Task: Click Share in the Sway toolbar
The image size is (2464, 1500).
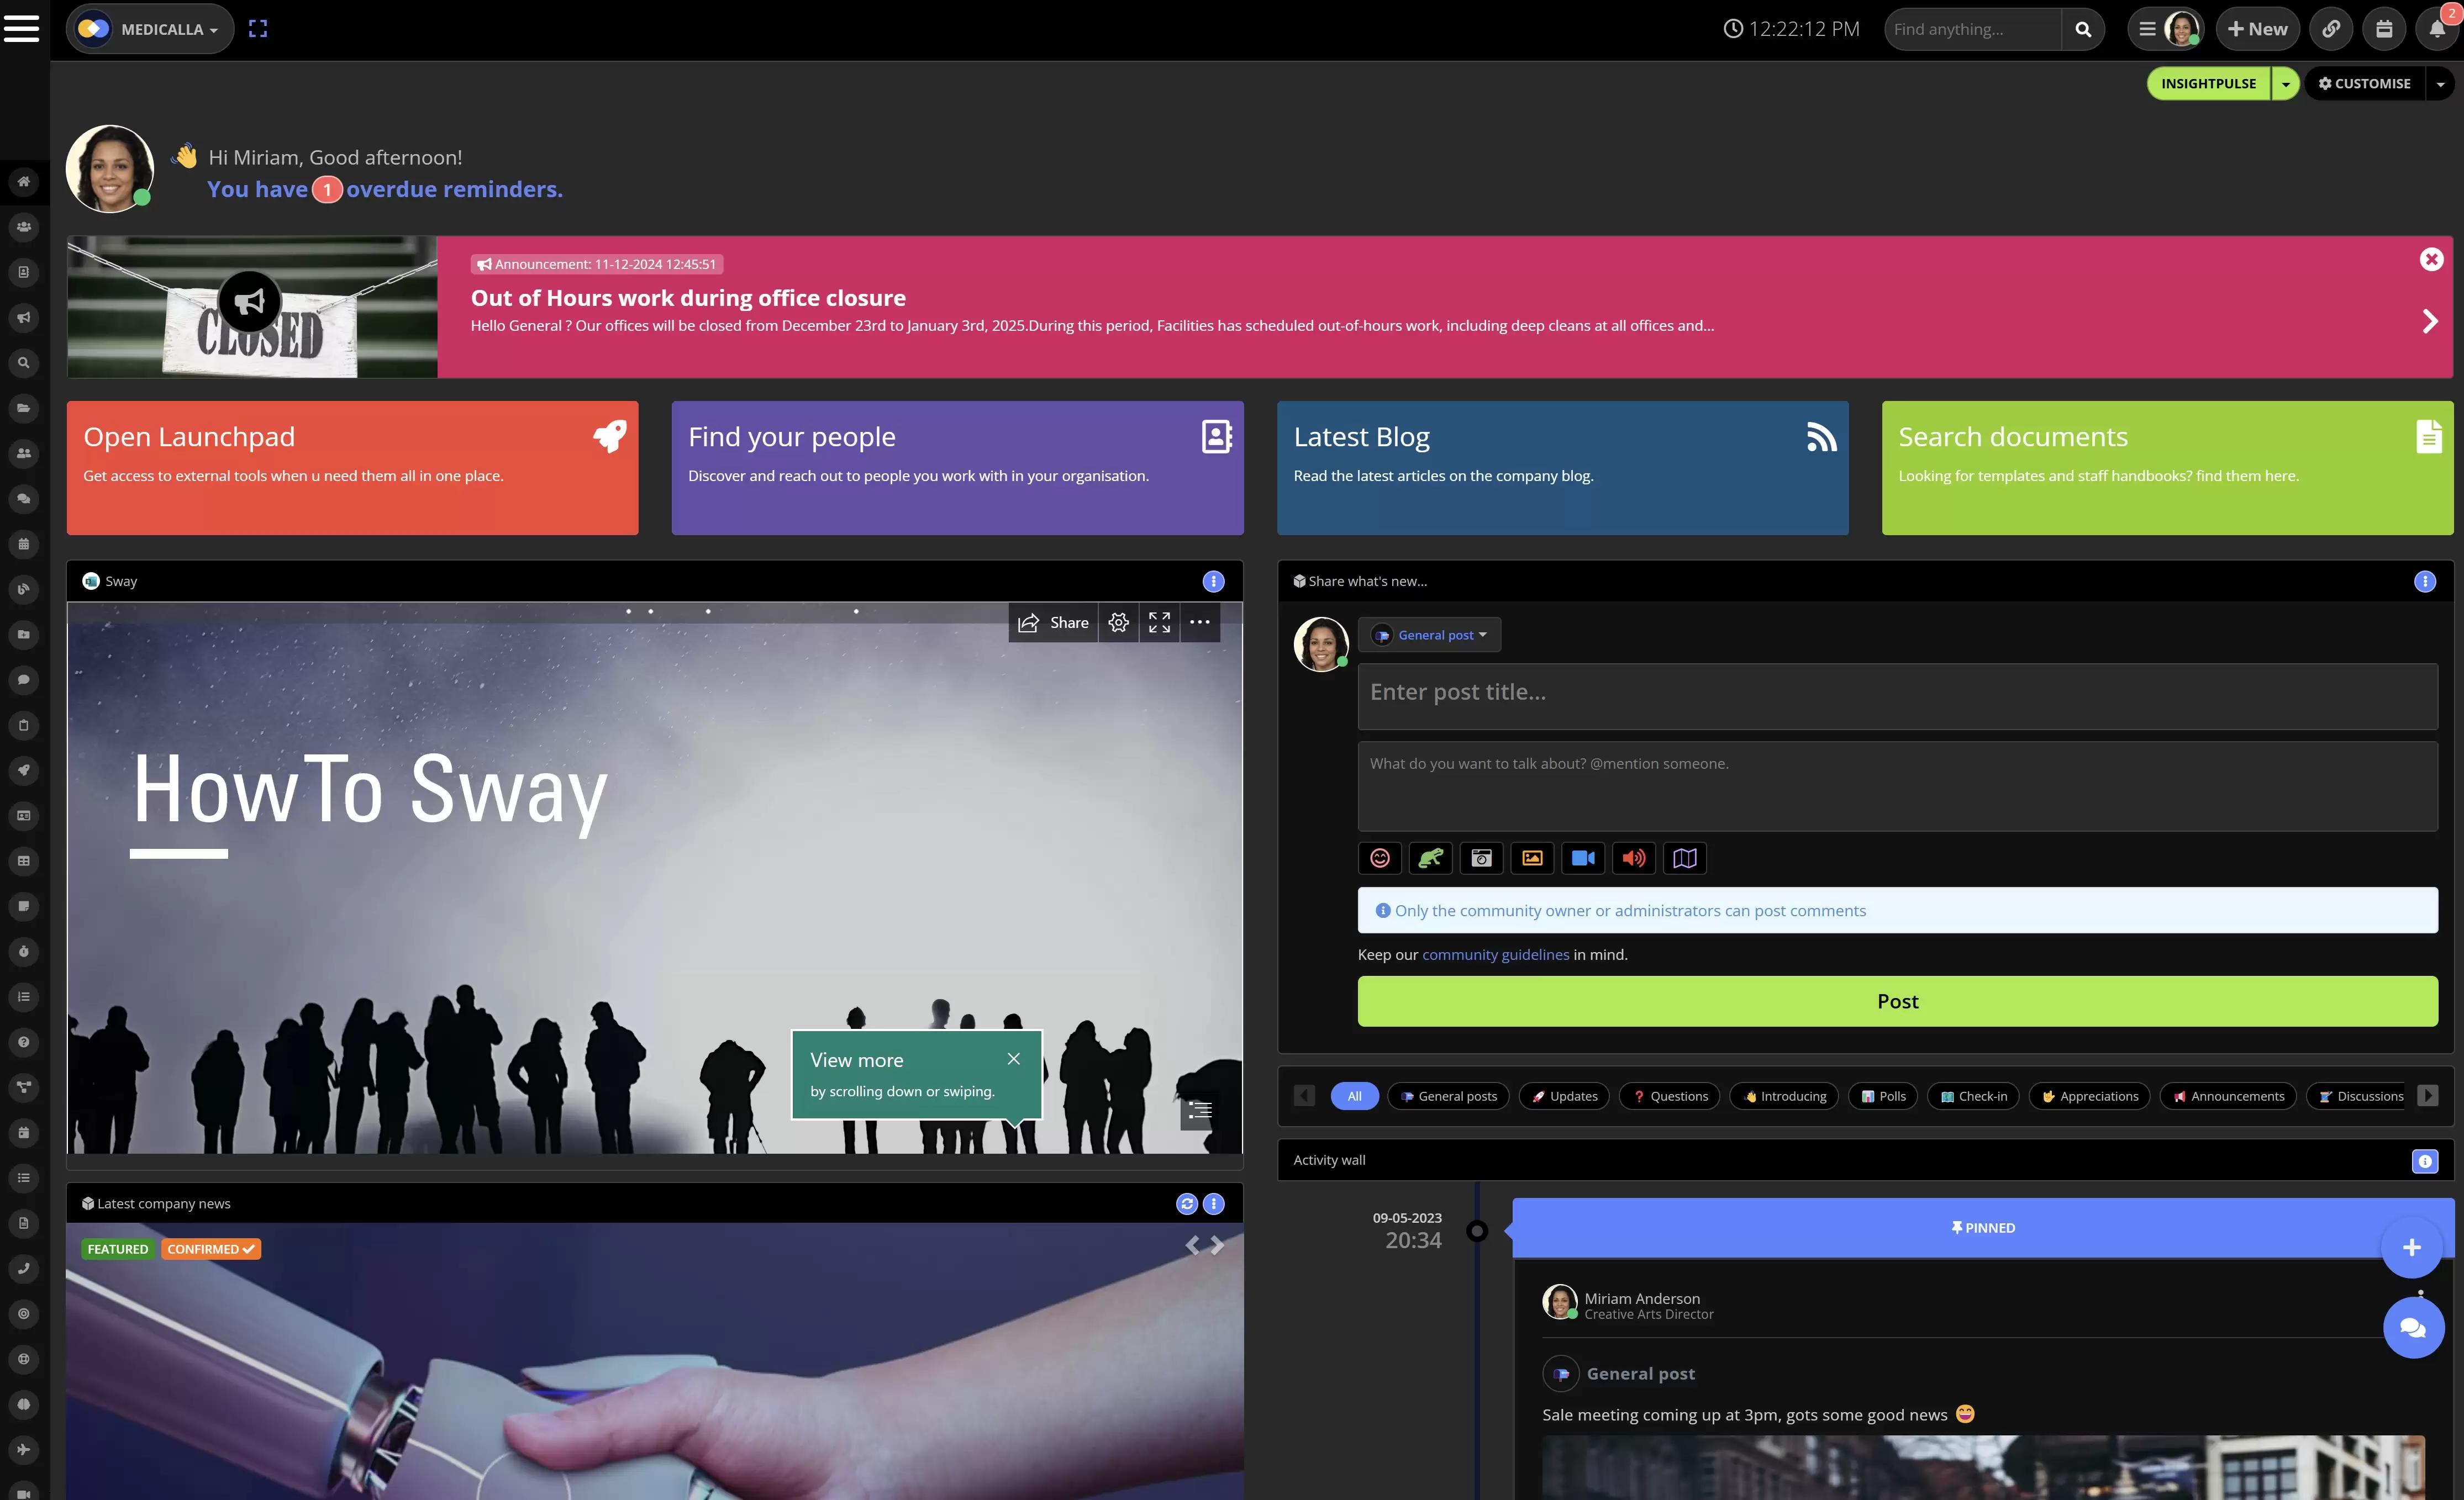Action: point(1053,622)
